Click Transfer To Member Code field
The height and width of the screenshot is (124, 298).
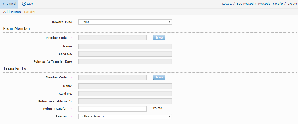click(x=113, y=77)
